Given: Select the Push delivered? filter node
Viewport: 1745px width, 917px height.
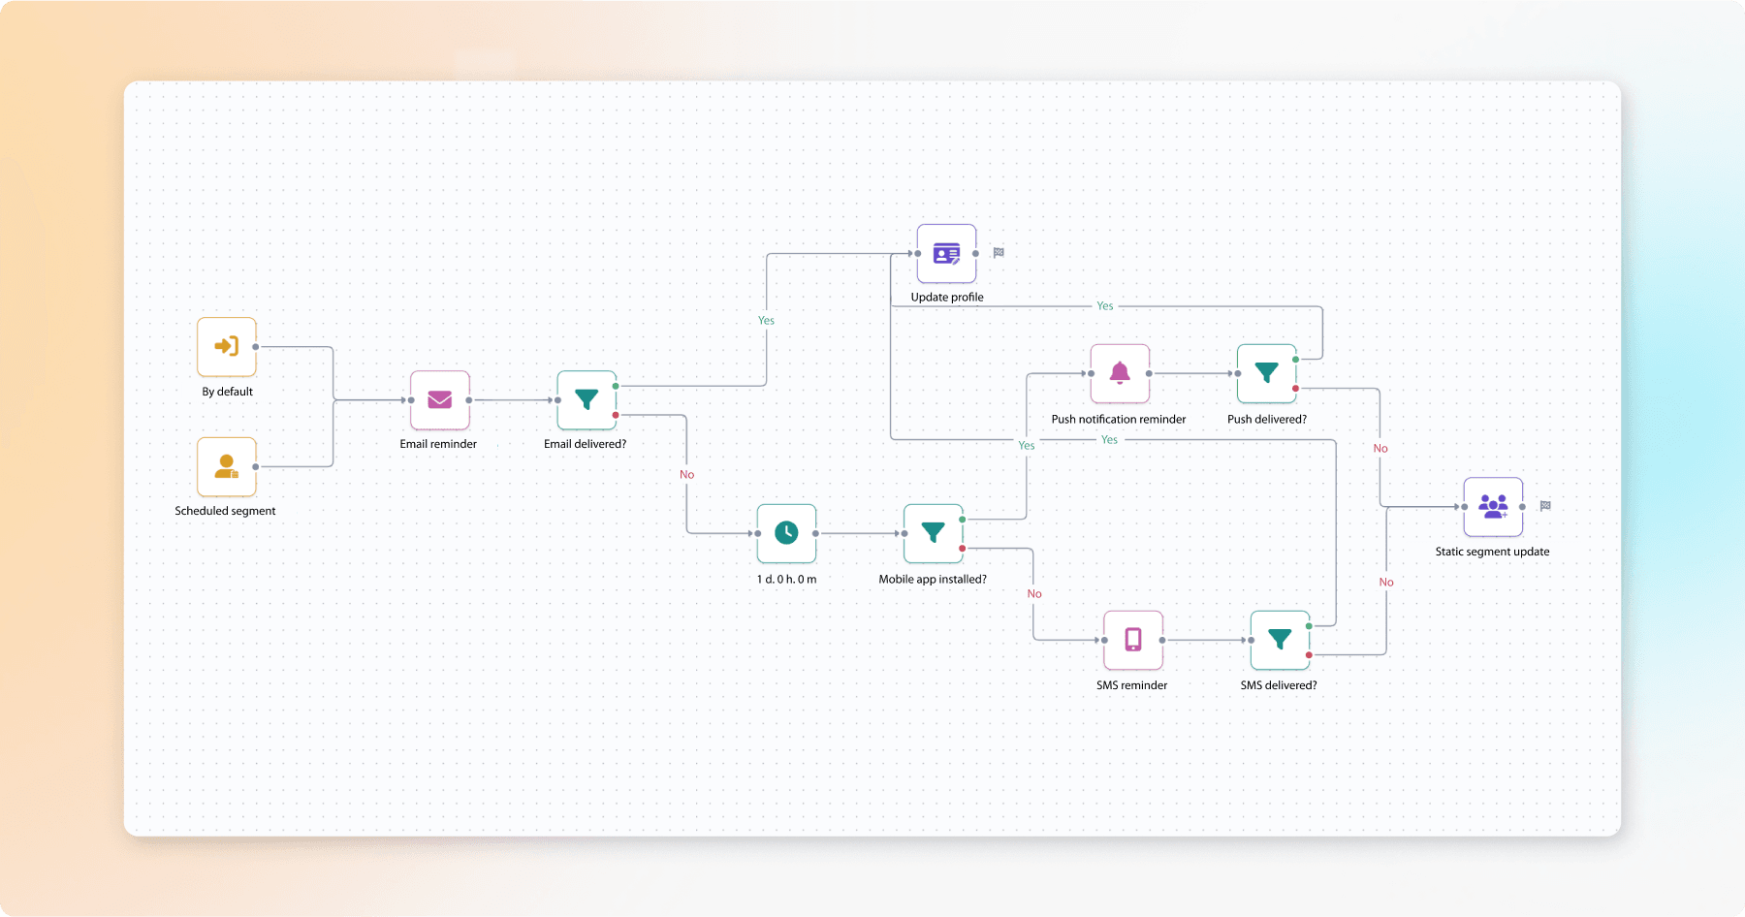Looking at the screenshot, I should (1266, 373).
